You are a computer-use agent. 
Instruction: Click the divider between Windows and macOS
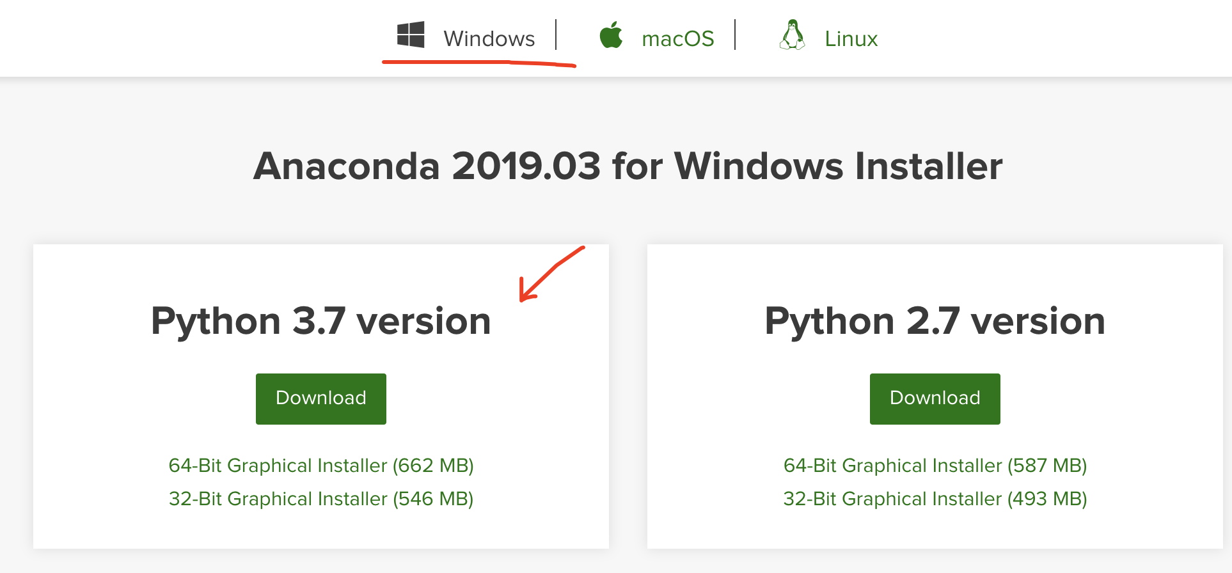click(x=557, y=35)
